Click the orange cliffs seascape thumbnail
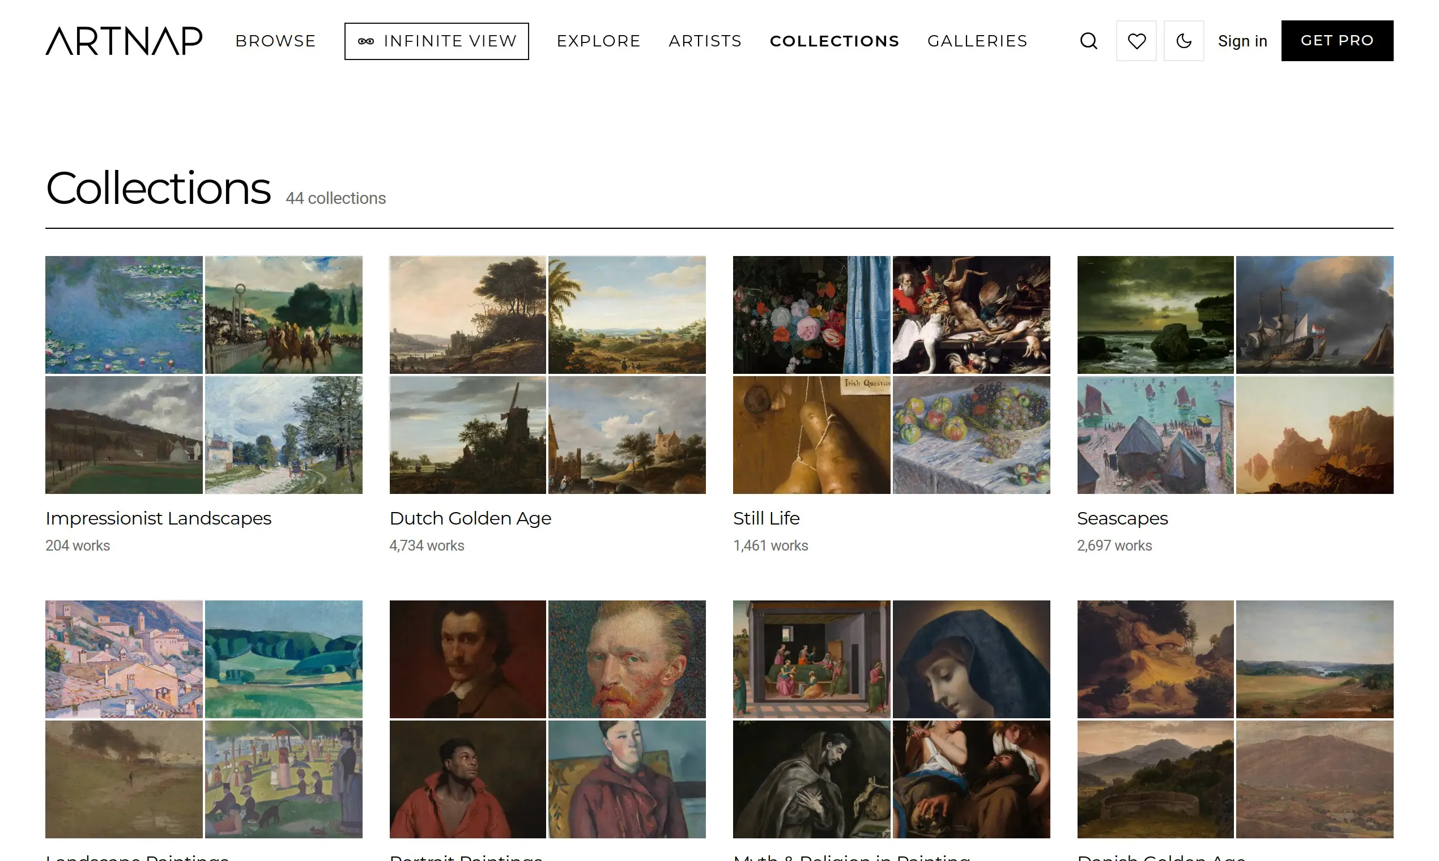Image resolution: width=1439 pixels, height=861 pixels. point(1314,435)
